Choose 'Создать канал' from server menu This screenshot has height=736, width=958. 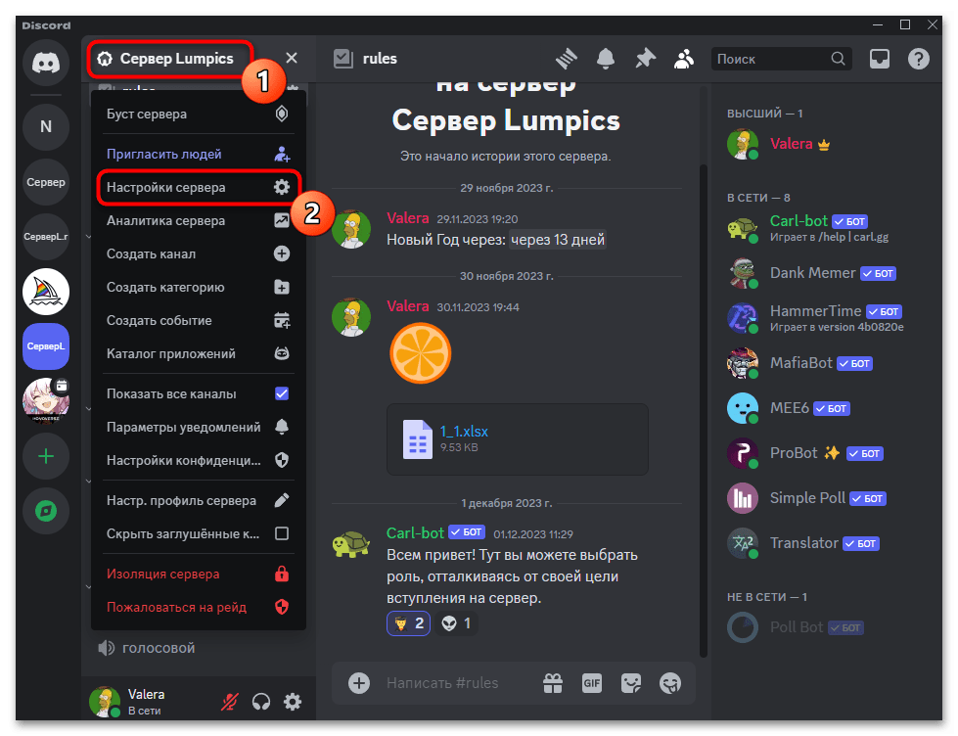[x=198, y=253]
